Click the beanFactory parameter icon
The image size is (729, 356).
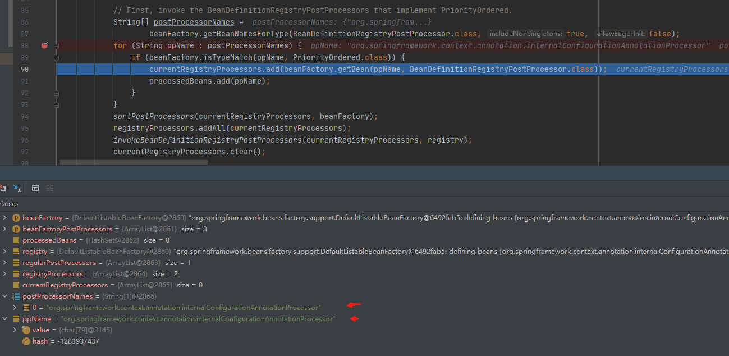(x=16, y=218)
